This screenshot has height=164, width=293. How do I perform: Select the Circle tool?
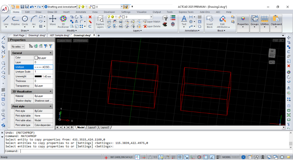click(25, 21)
